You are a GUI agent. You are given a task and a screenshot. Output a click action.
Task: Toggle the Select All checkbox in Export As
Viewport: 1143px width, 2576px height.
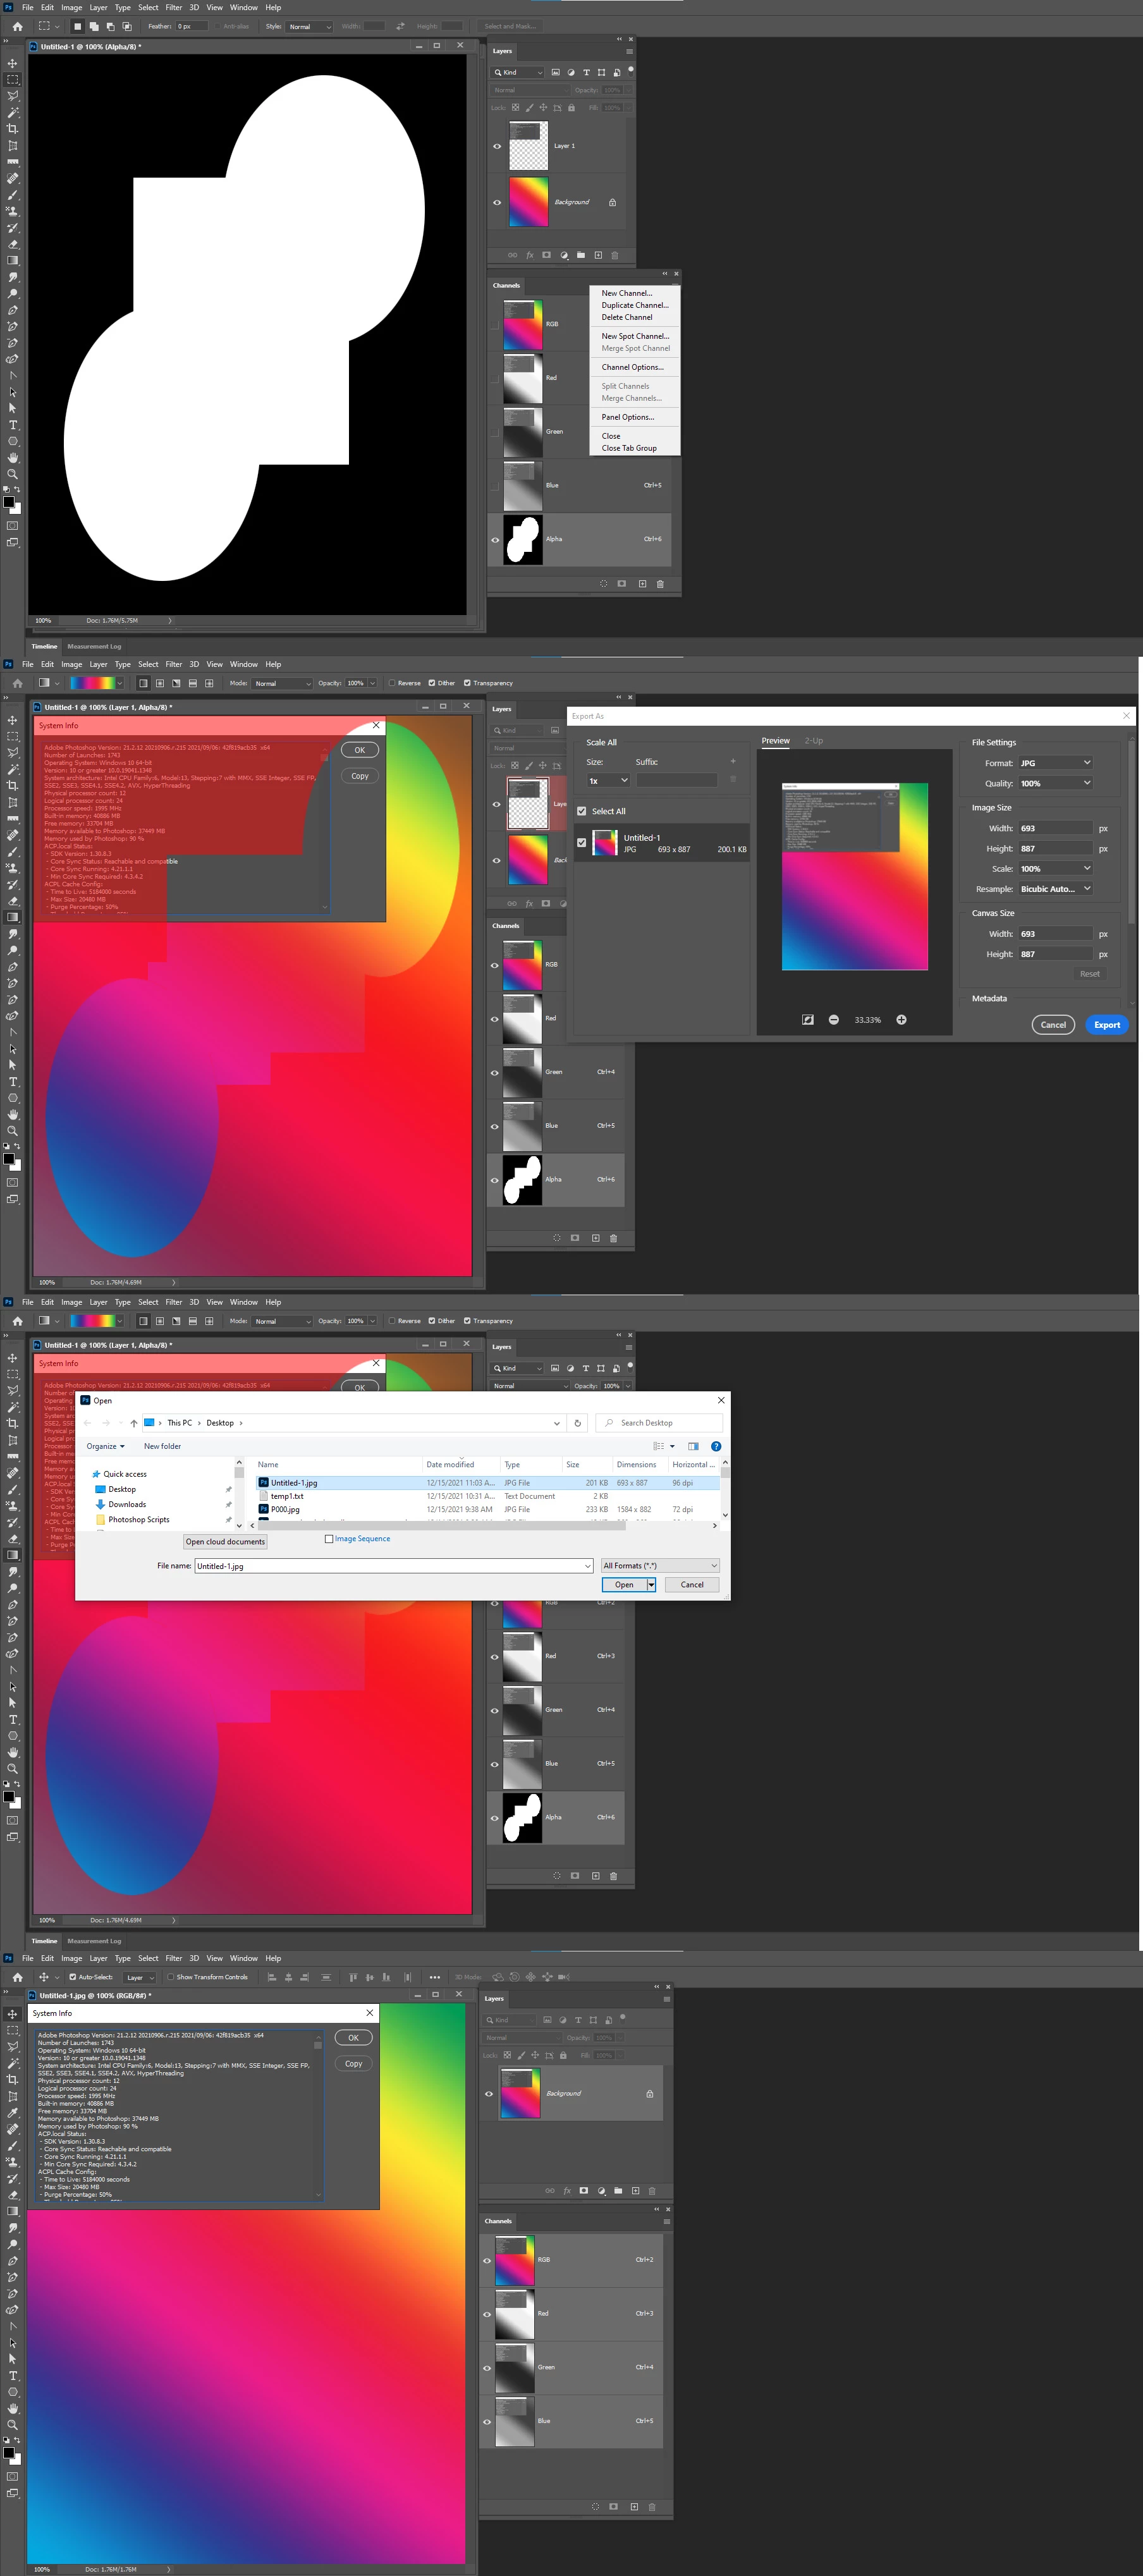[582, 811]
